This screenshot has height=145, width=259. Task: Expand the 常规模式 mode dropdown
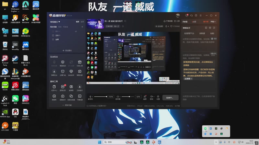click(55, 22)
